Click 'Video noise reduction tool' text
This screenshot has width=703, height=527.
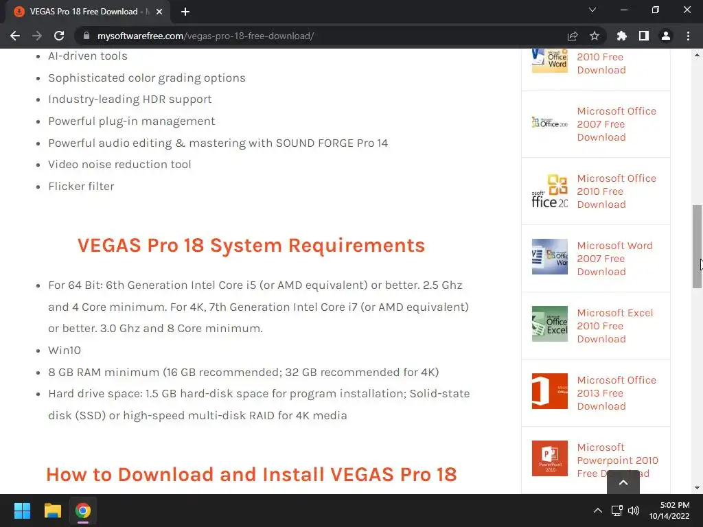click(119, 165)
